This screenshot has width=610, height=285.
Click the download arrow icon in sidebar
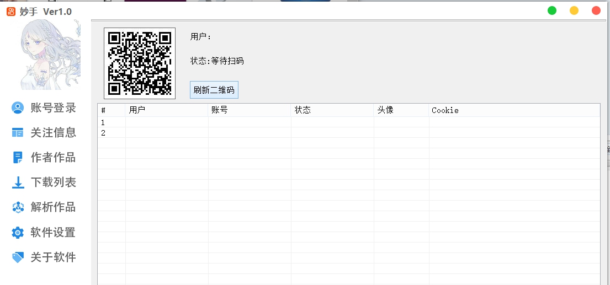click(x=18, y=182)
